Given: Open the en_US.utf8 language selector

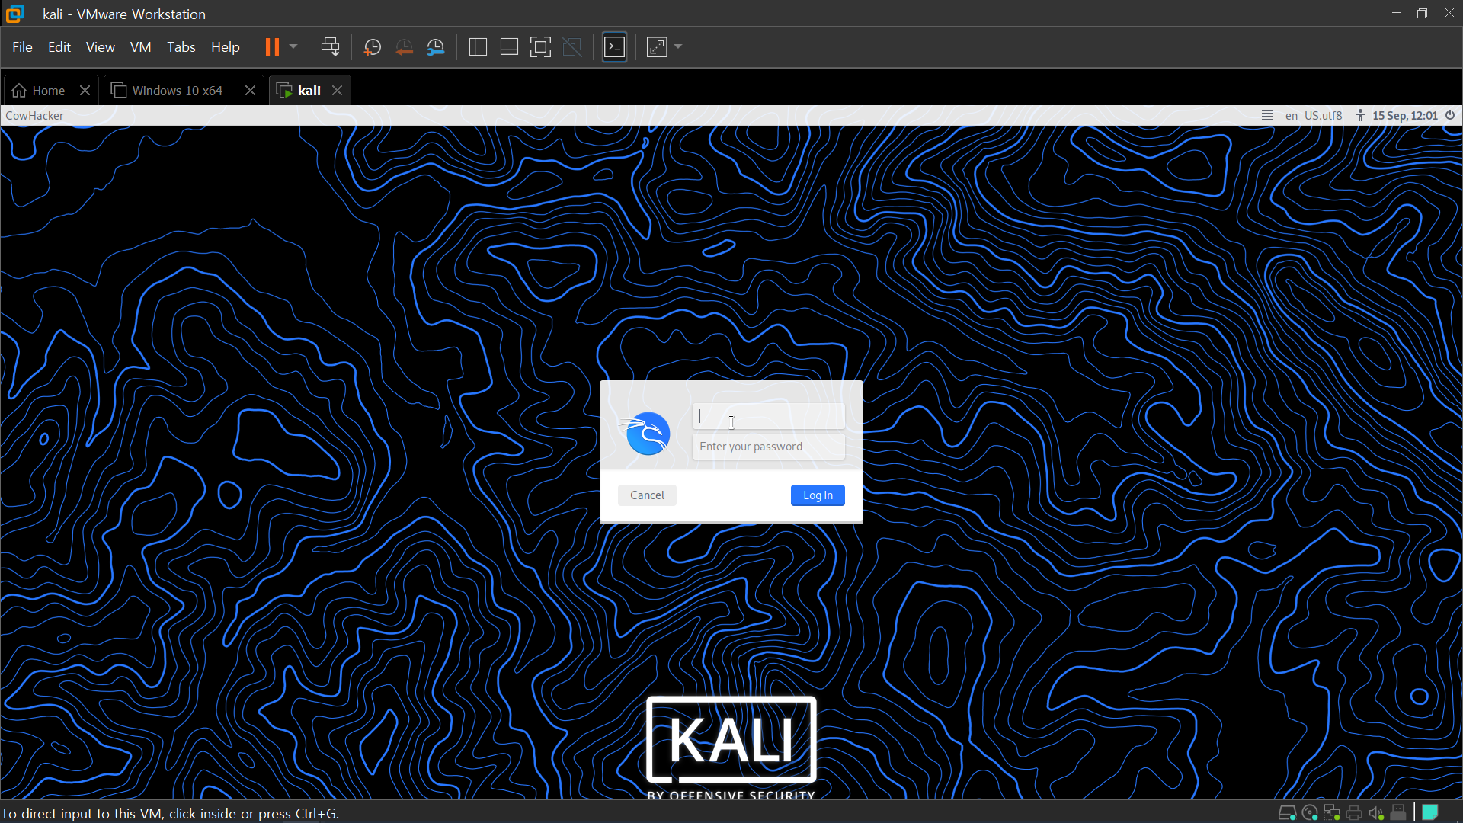Looking at the screenshot, I should tap(1313, 116).
